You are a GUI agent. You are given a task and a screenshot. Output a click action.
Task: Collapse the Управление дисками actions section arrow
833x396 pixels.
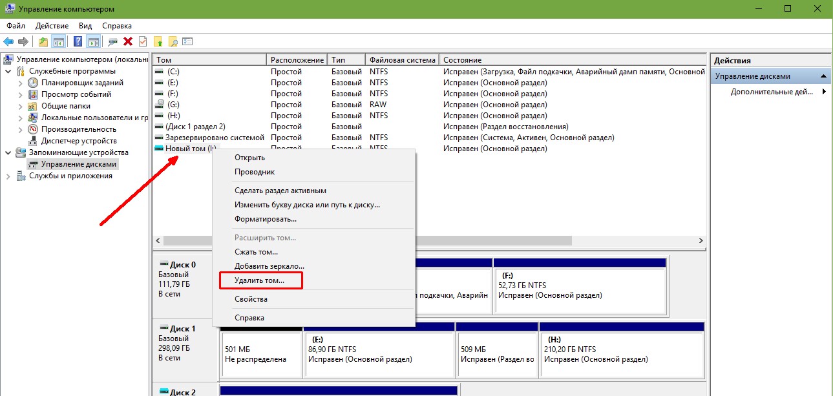pos(824,76)
